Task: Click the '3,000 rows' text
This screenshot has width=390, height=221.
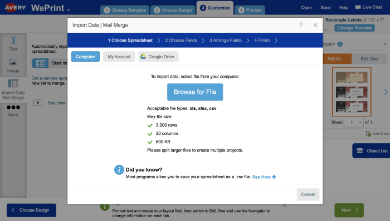Action: point(167,125)
